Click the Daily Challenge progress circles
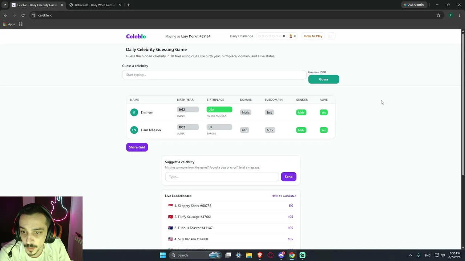Image resolution: width=465 pixels, height=261 pixels. pos(269,36)
